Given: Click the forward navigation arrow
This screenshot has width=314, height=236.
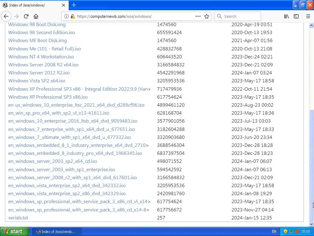Looking at the screenshot, I should click(17, 16).
